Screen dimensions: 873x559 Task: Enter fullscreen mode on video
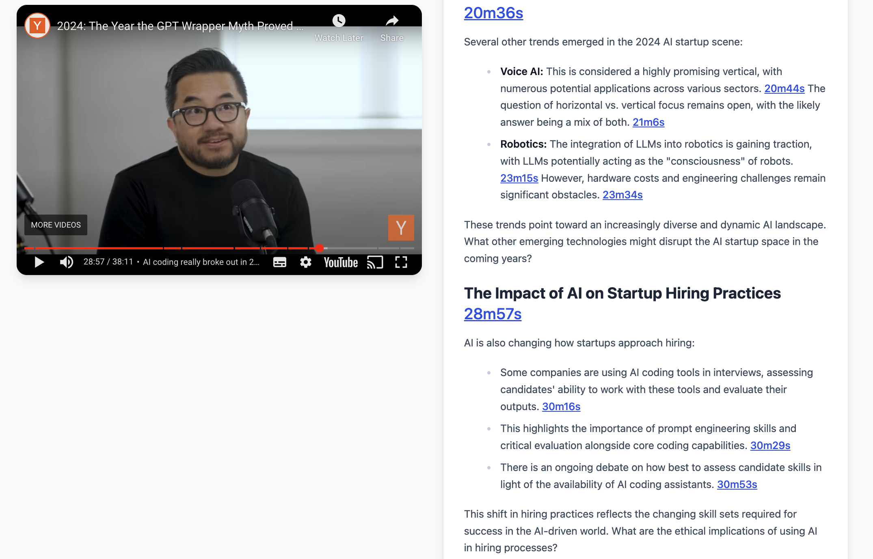(401, 262)
